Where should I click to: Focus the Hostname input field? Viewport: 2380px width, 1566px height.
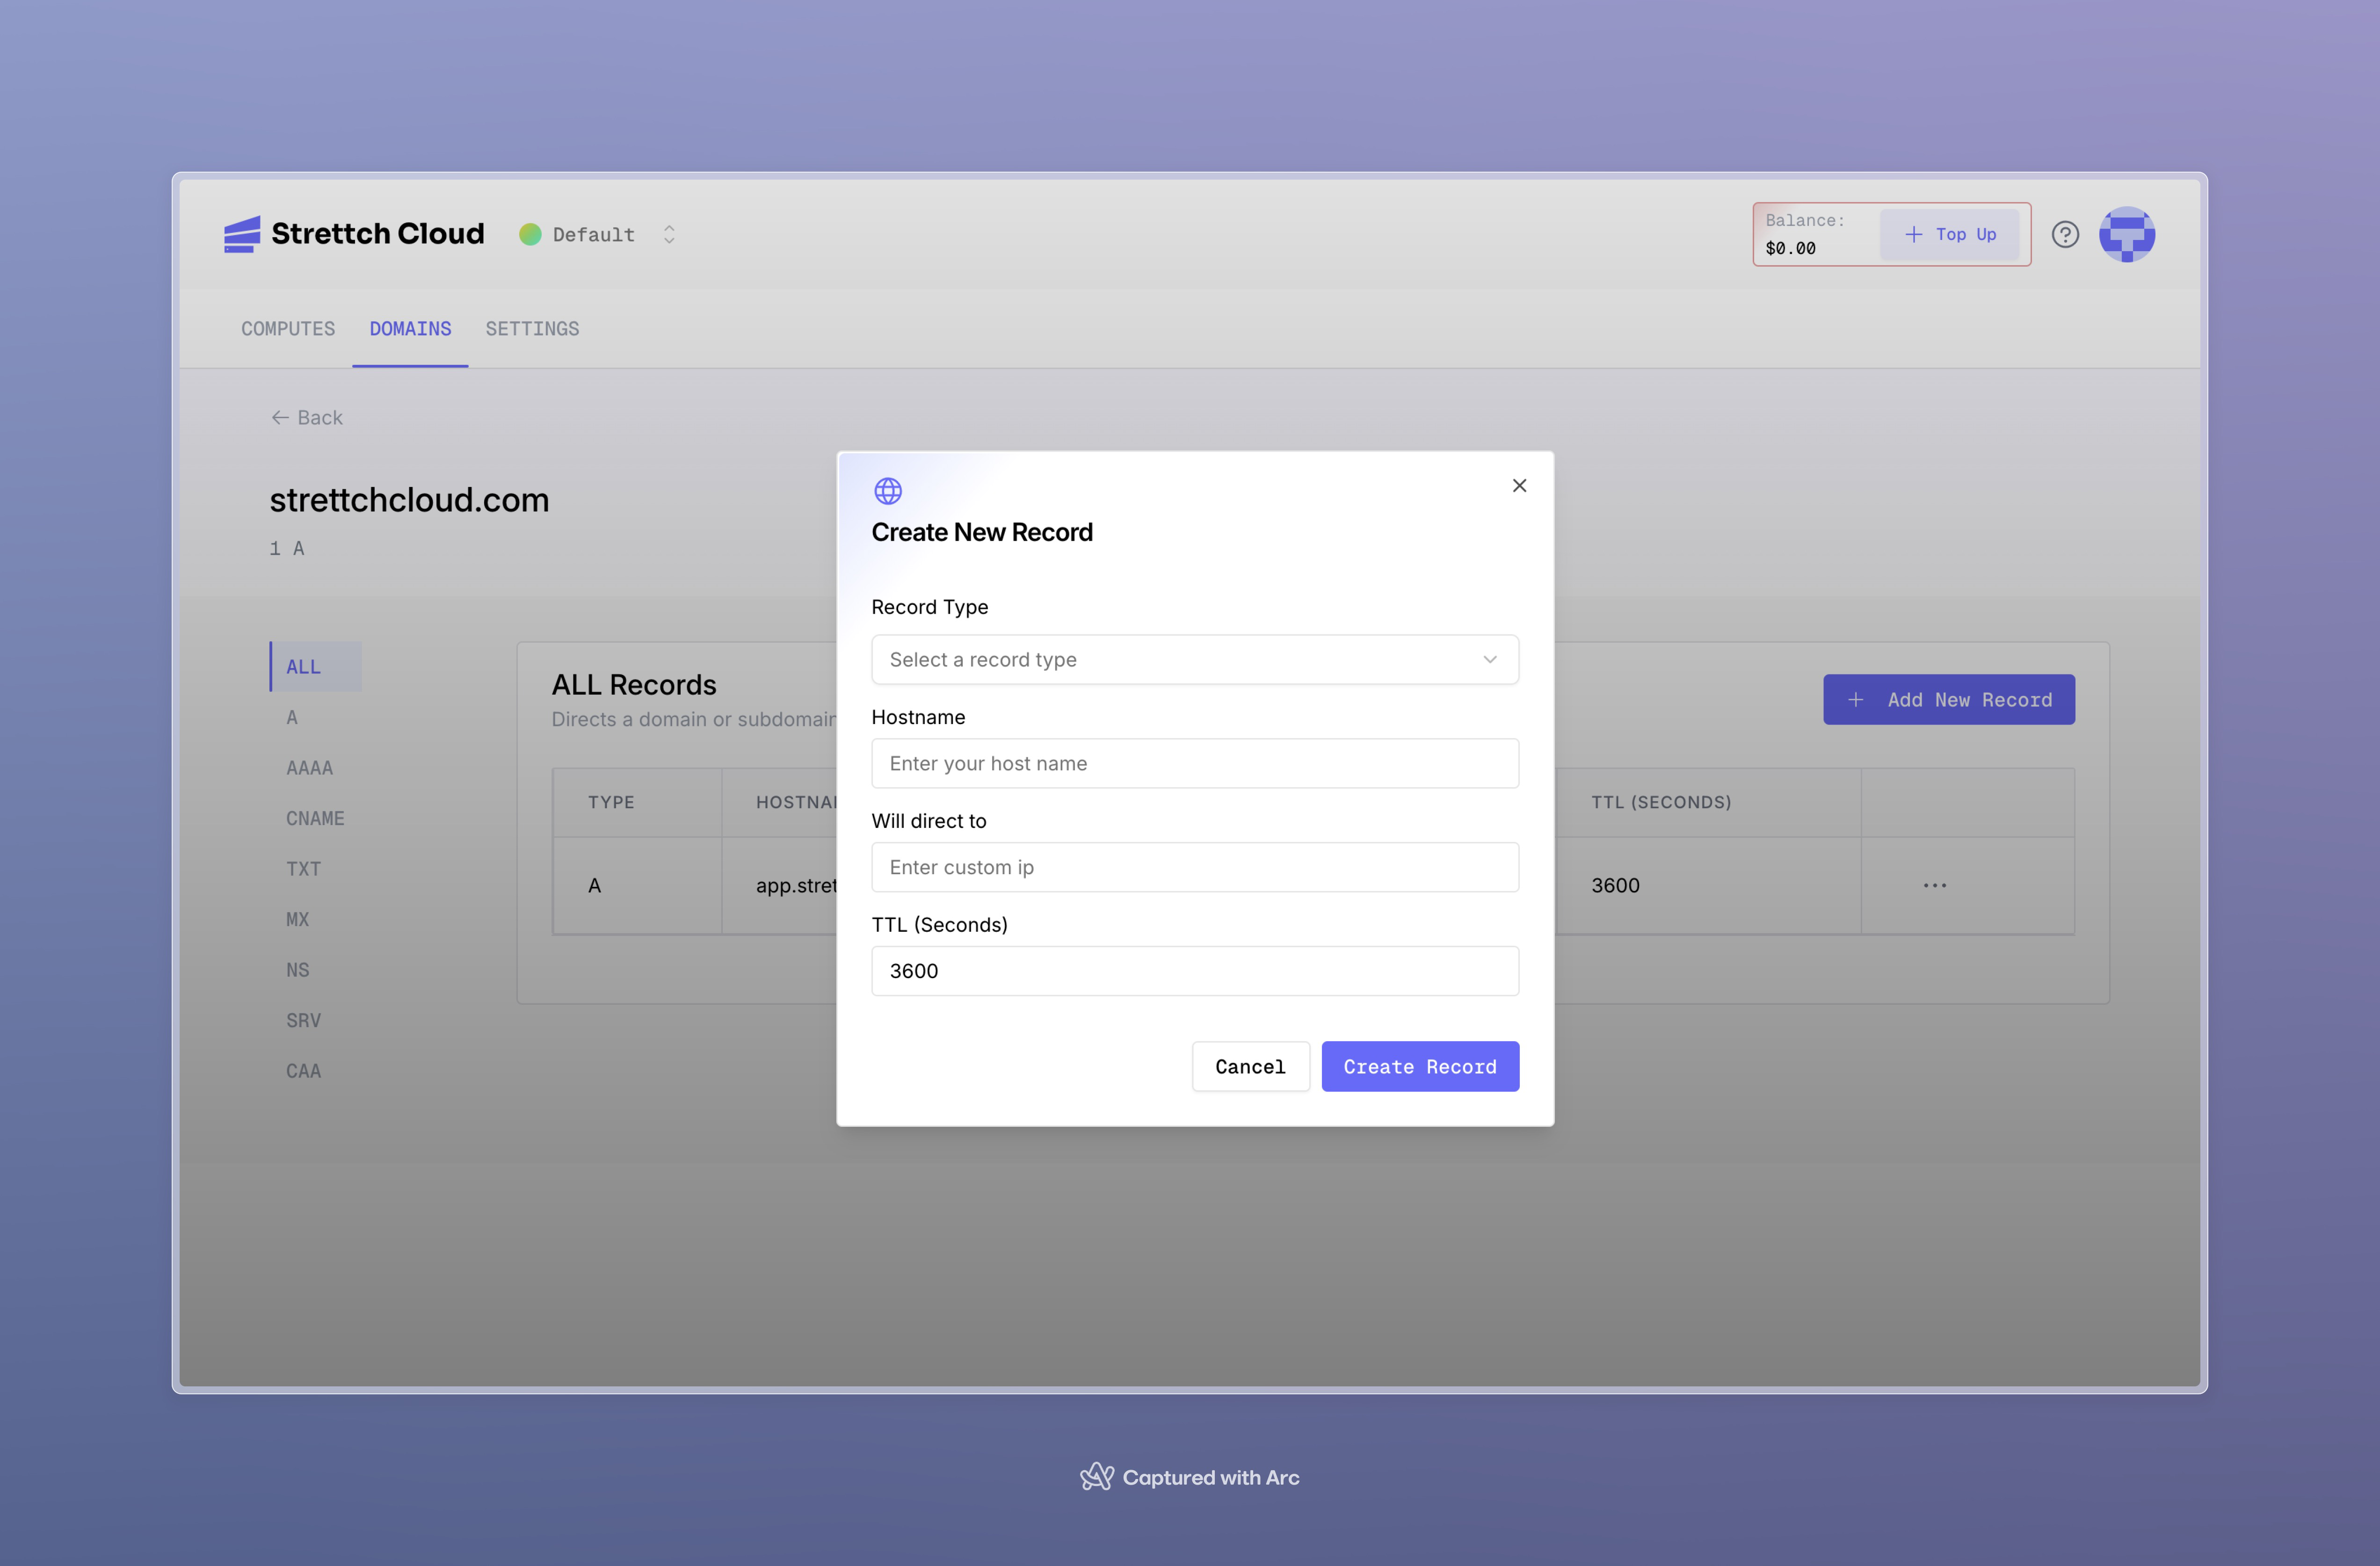click(1194, 763)
